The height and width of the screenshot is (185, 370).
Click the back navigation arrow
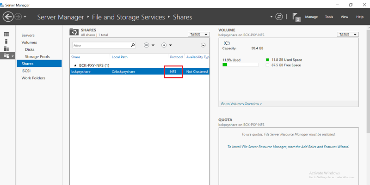coord(8,17)
